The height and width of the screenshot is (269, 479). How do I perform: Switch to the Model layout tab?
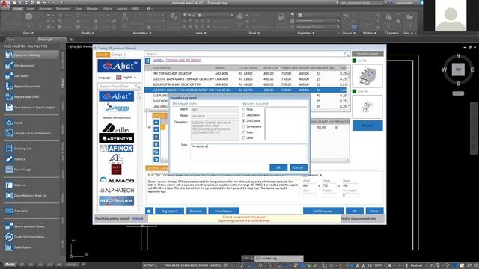(10, 264)
